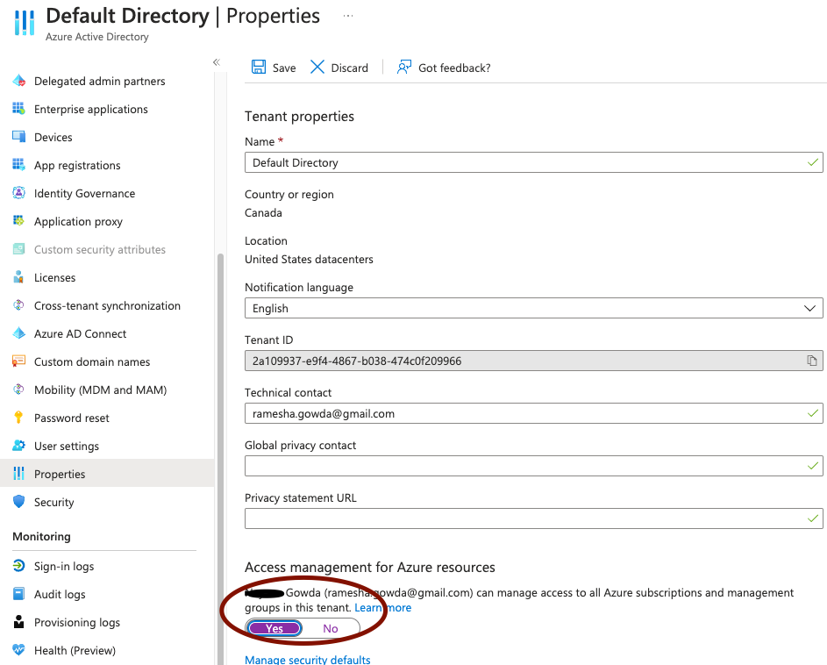Screen dimensions: 827x665
Task: Click the Name input field
Action: 534,162
